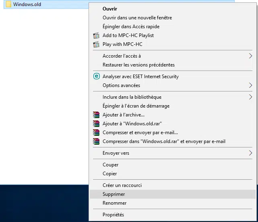Select Add to MPC-HC Playlist
The width and height of the screenshot is (258, 222).
pos(173,35)
